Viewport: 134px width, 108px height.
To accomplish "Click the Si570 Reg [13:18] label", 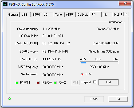I will 26,43.
